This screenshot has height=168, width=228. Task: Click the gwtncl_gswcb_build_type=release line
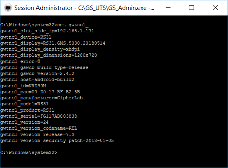[x=44, y=68]
